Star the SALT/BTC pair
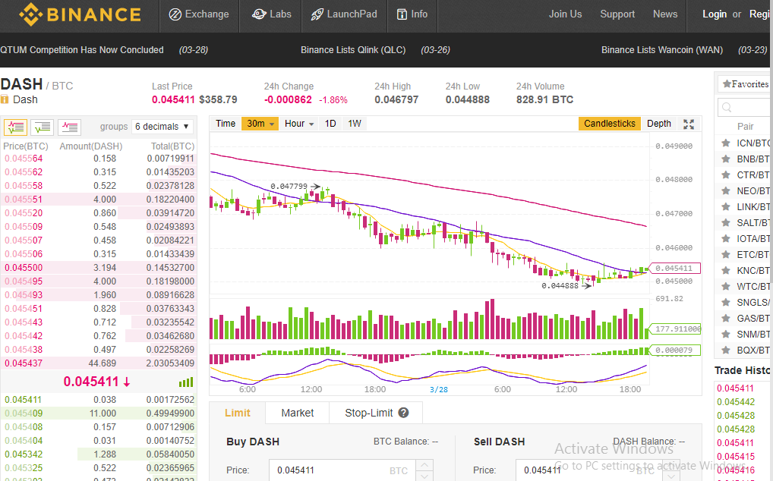 click(x=726, y=222)
